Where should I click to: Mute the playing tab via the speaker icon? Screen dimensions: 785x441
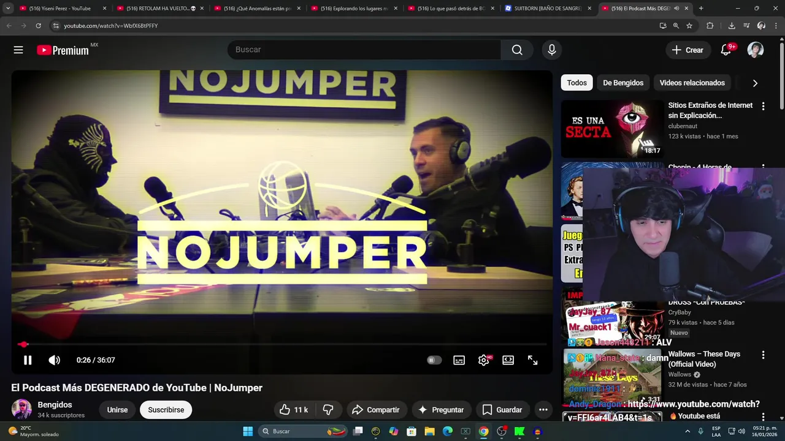click(676, 9)
